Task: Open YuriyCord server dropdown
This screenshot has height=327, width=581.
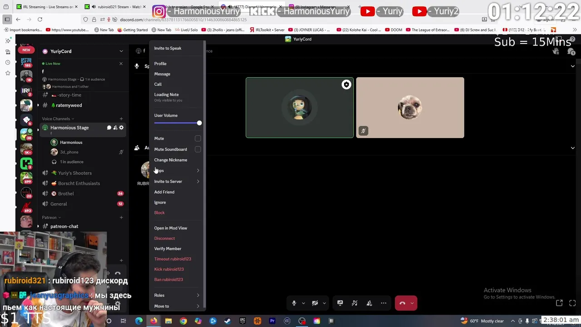Action: tap(121, 51)
